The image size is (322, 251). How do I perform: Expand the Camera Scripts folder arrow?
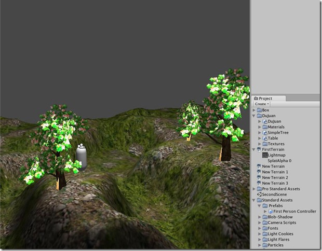260,222
